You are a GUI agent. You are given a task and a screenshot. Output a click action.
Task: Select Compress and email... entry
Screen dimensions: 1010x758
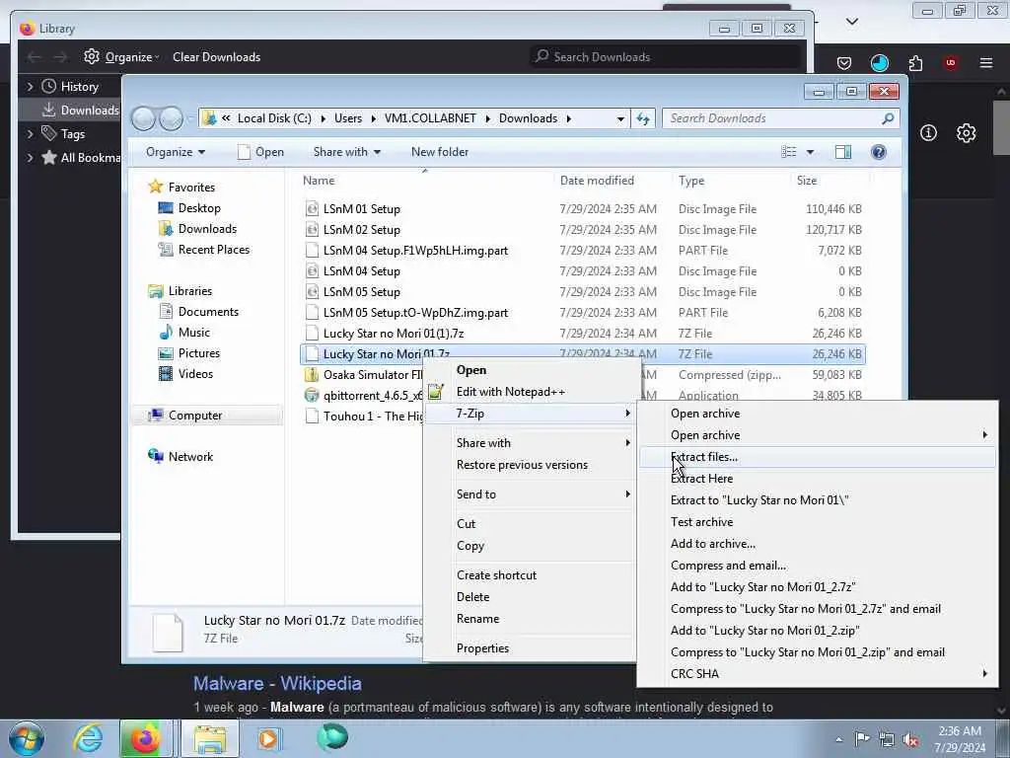(x=818, y=566)
